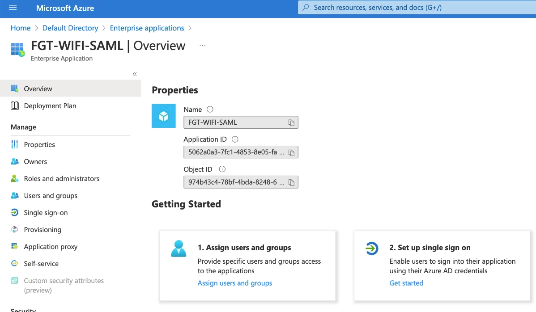
Task: Click the Roles and administrators icon
Action: (14, 178)
